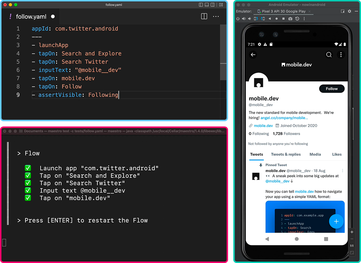
Task: Switch to Likes tab on profile
Action: [x=337, y=154]
